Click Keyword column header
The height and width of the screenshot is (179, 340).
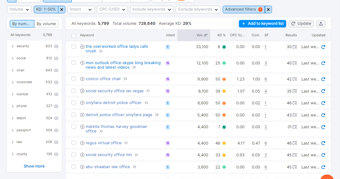coord(87,35)
